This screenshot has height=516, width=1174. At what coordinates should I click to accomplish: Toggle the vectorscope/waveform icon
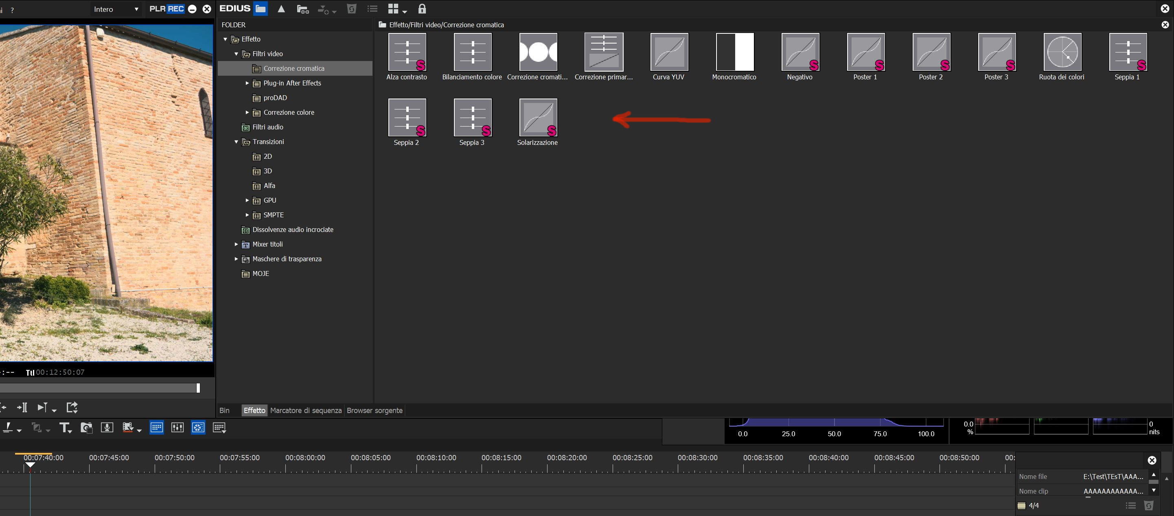[x=198, y=428]
